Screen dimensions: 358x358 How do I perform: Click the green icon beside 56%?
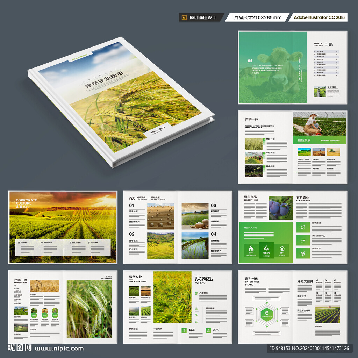coord(184,330)
